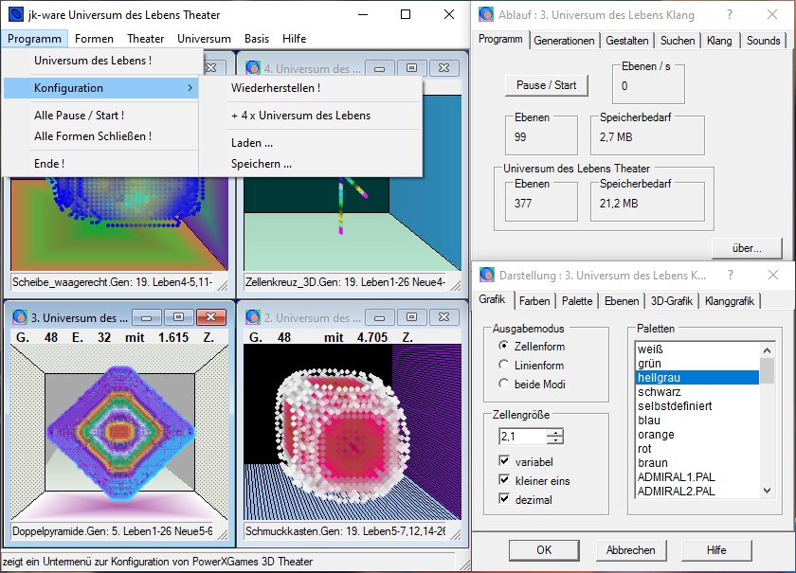Minimize the 3. Universum child window
The image size is (796, 573).
point(147,317)
